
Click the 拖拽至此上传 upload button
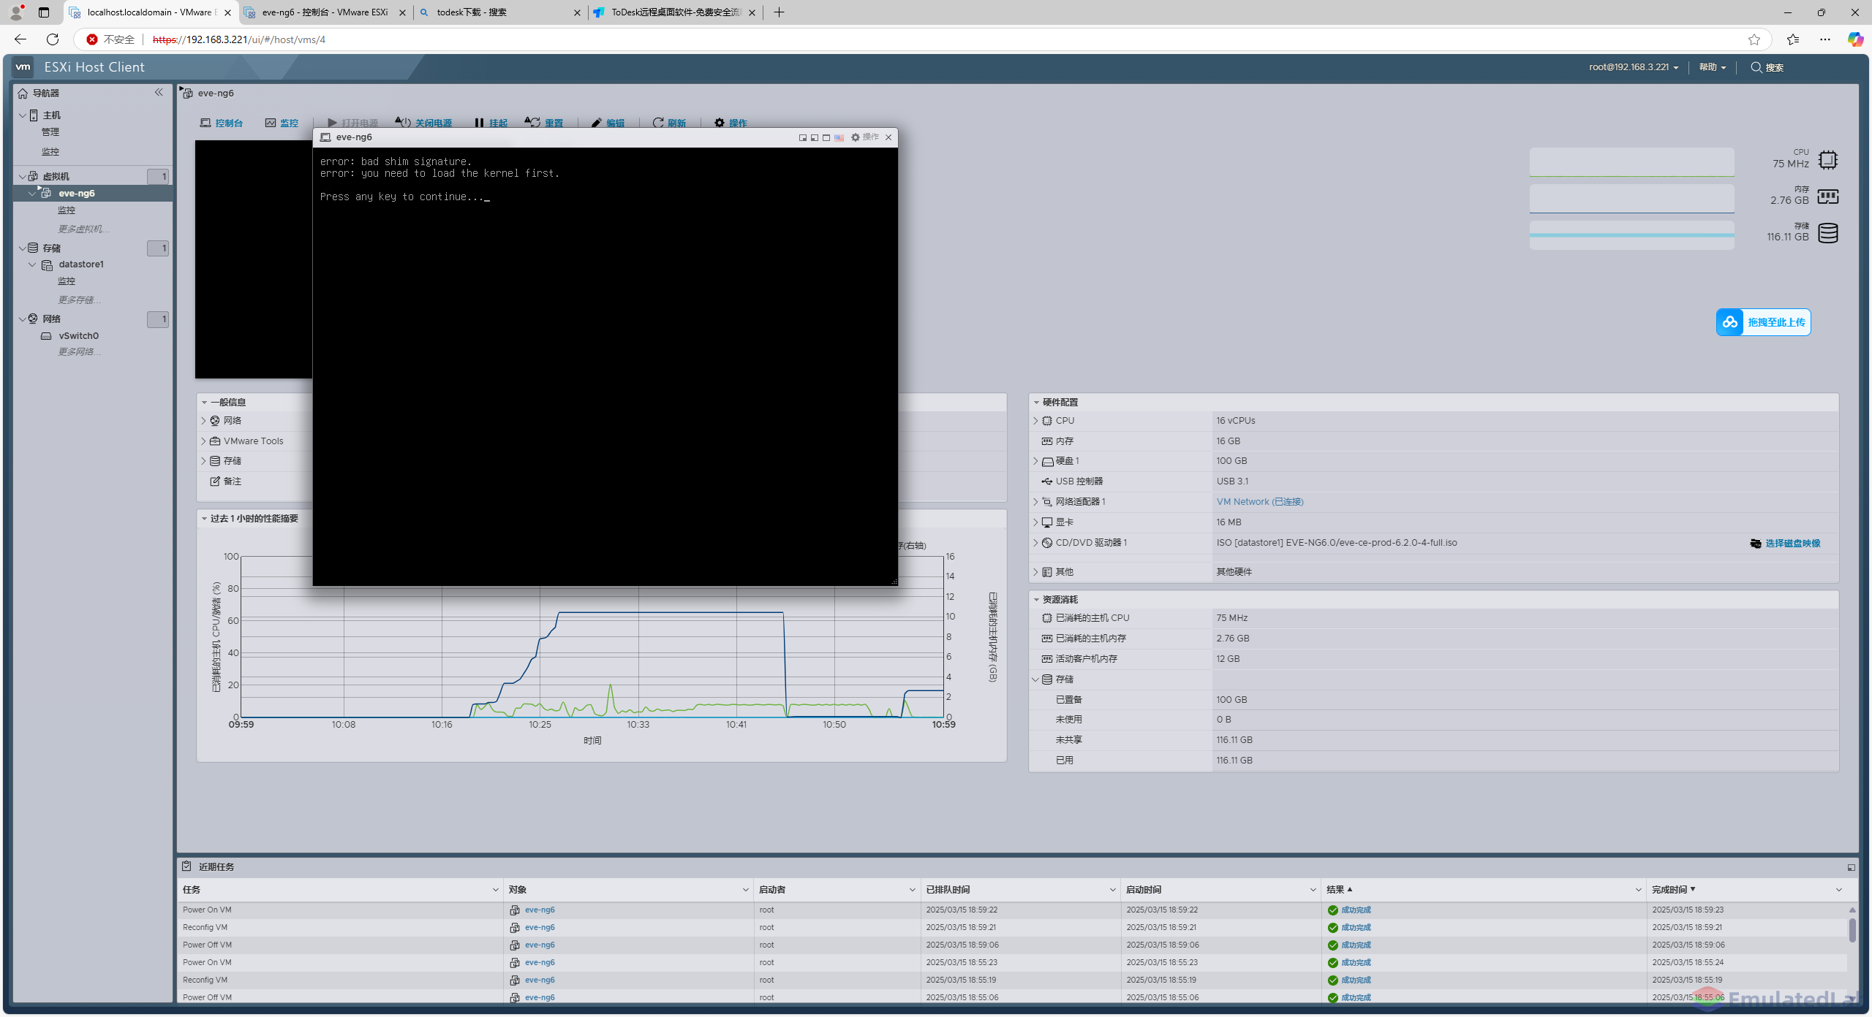point(1763,322)
